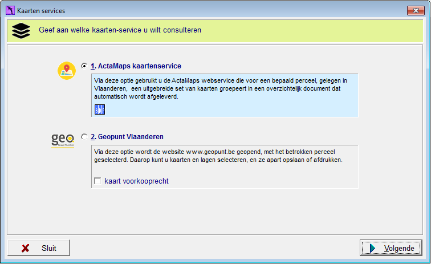
Task: Click the '1. ActaMaps kaartenservice' label
Action: pos(136,66)
